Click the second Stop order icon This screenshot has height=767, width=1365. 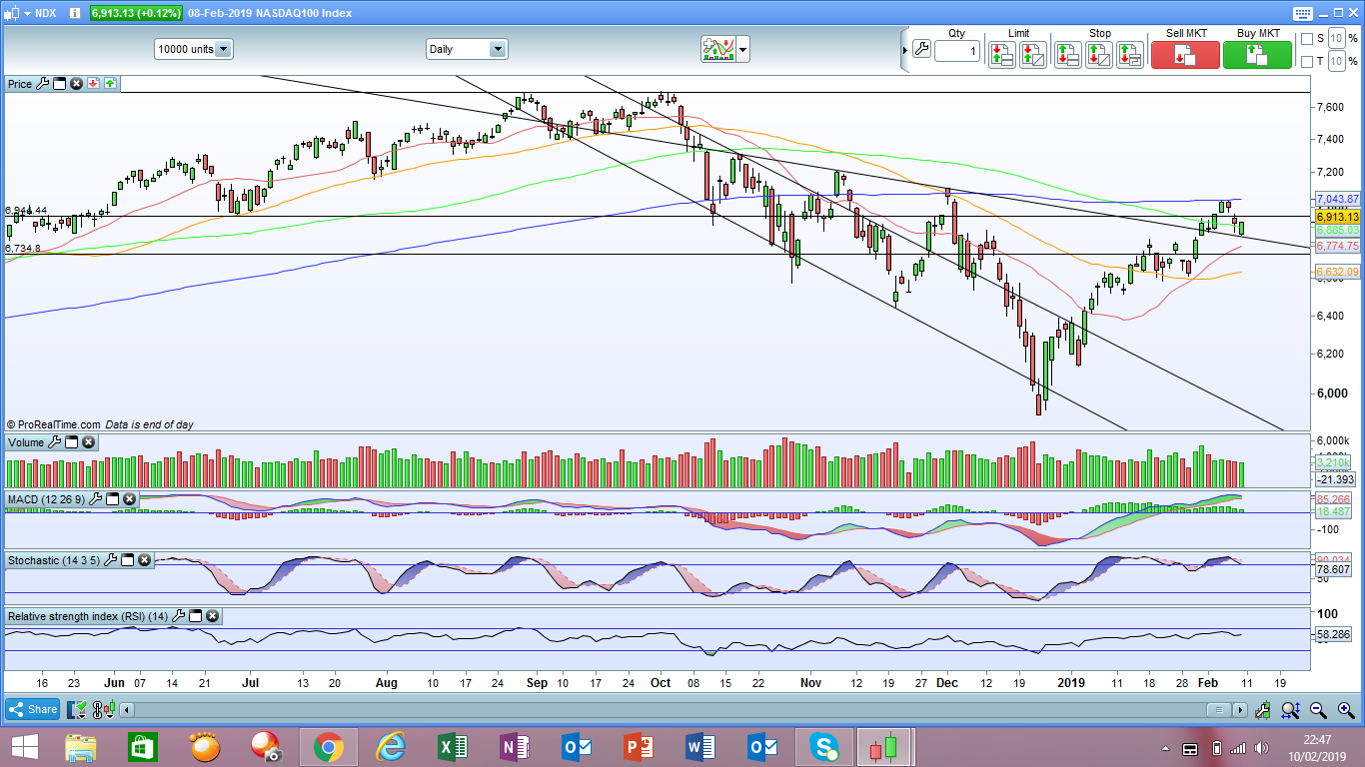[1099, 54]
